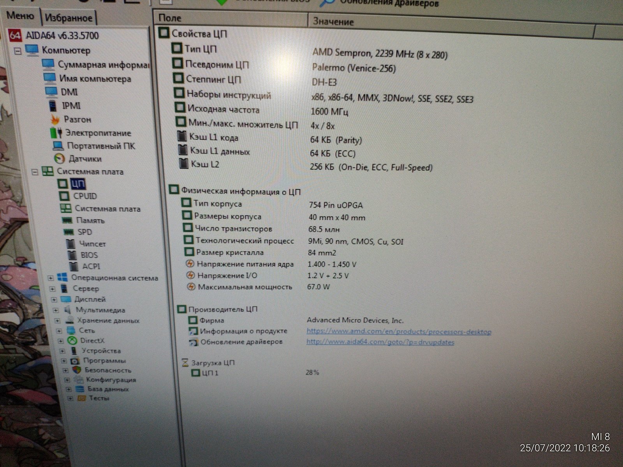This screenshot has height=467, width=623.
Task: Expand the DirectX tree node
Action: (61, 341)
